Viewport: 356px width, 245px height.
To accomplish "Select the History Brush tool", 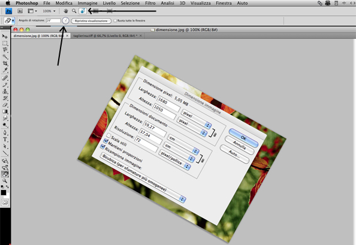I will click(5, 98).
